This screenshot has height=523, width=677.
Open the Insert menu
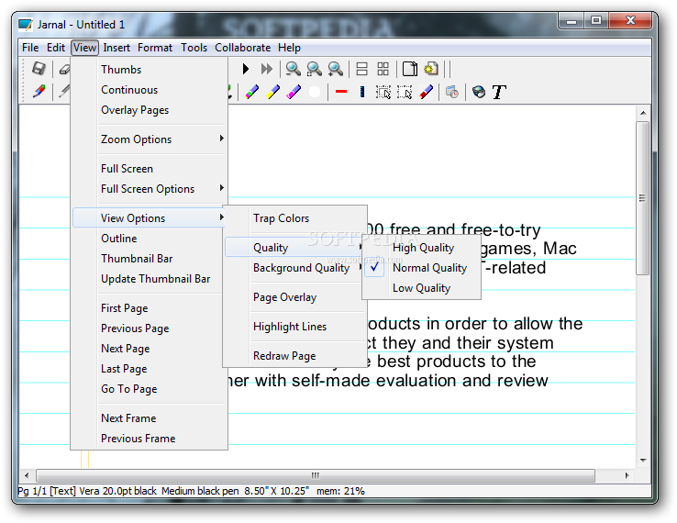point(117,48)
